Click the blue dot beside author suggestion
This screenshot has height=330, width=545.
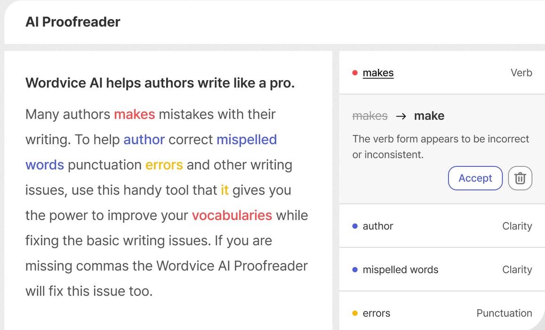tap(355, 226)
